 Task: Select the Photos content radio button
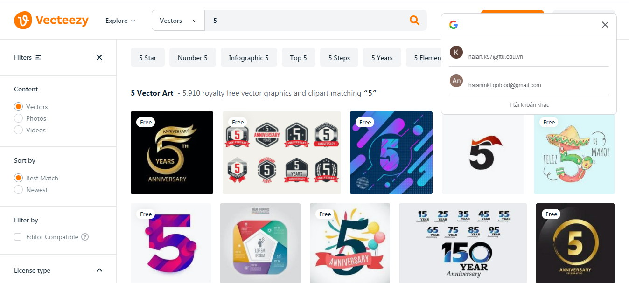(x=19, y=118)
